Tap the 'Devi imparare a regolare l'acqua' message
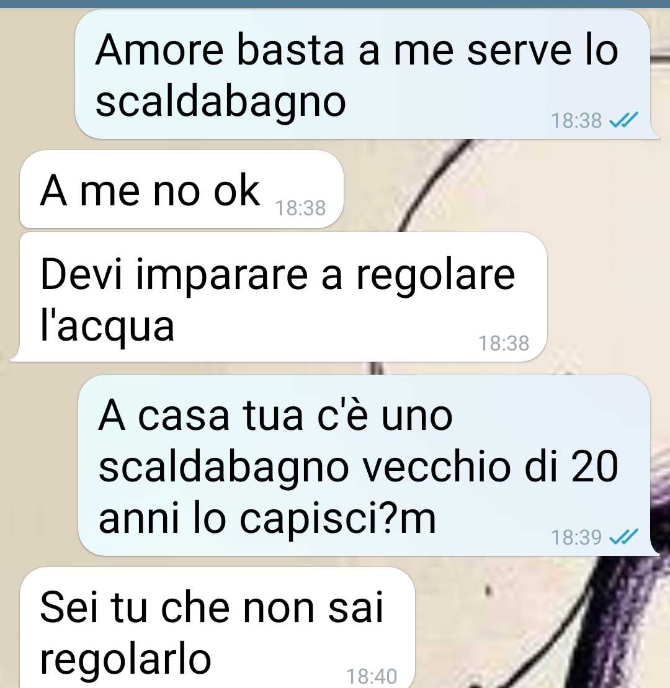This screenshot has height=688, width=670. pos(283,297)
